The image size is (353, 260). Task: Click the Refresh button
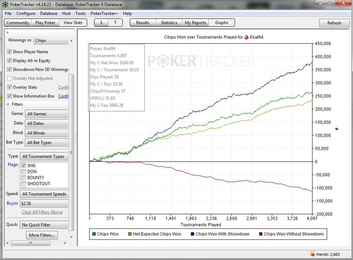(334, 23)
